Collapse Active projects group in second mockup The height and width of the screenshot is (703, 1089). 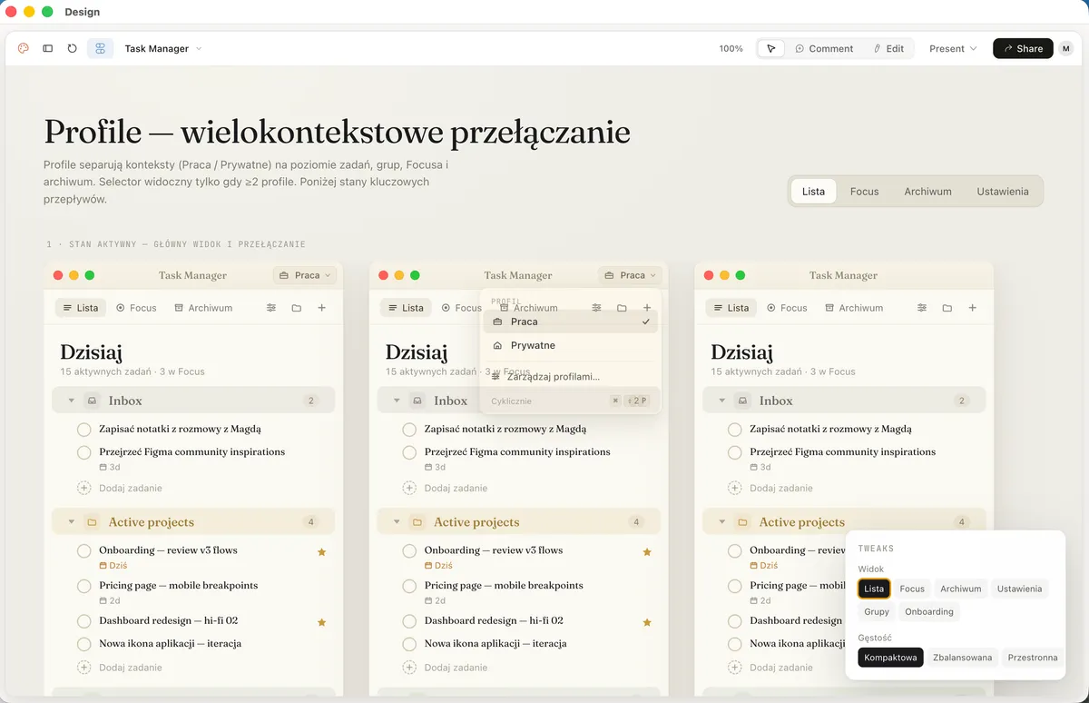(x=396, y=522)
